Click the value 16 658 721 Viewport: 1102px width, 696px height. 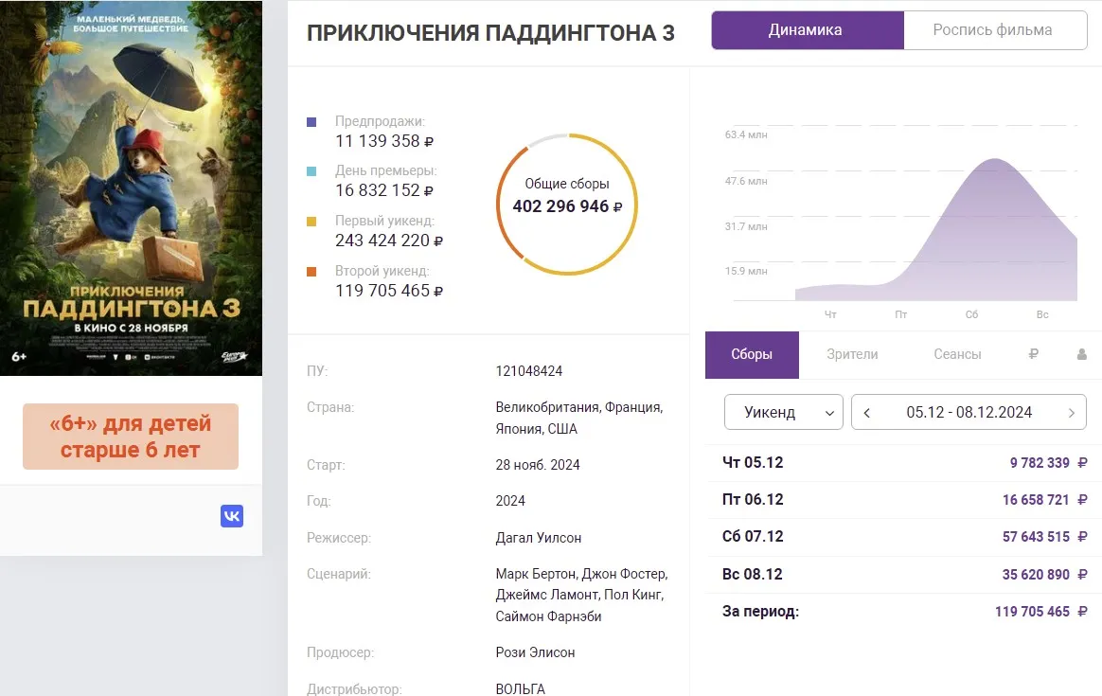pyautogui.click(x=1036, y=500)
